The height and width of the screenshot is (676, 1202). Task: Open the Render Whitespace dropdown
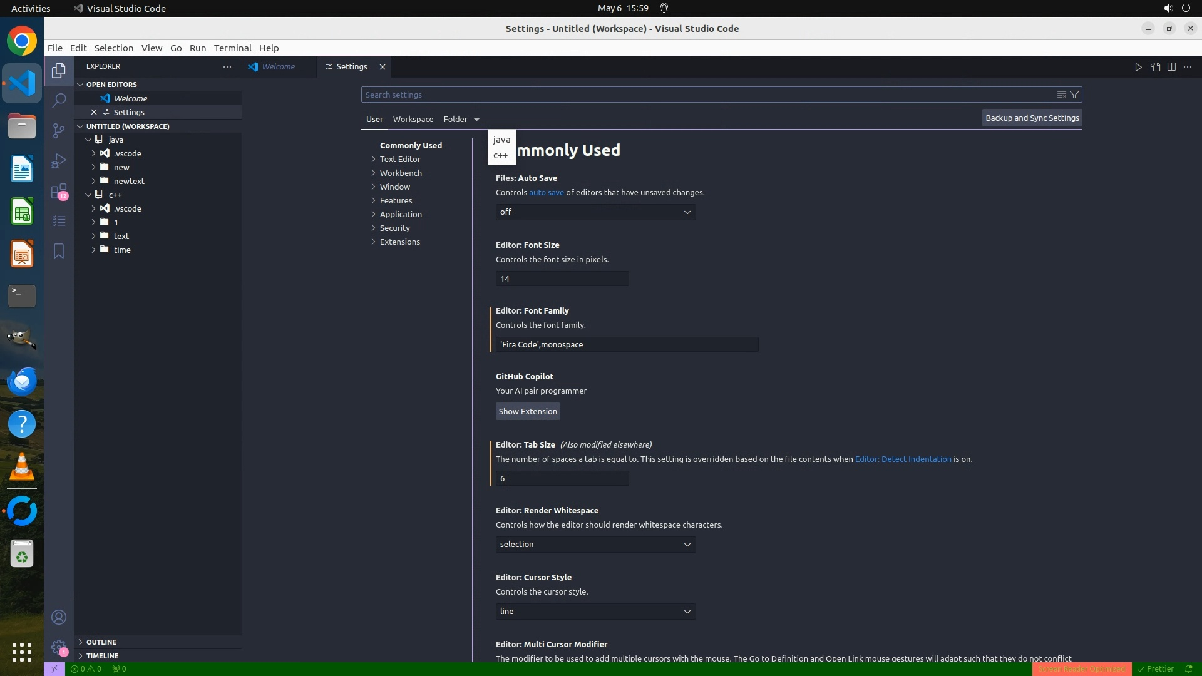point(595,545)
